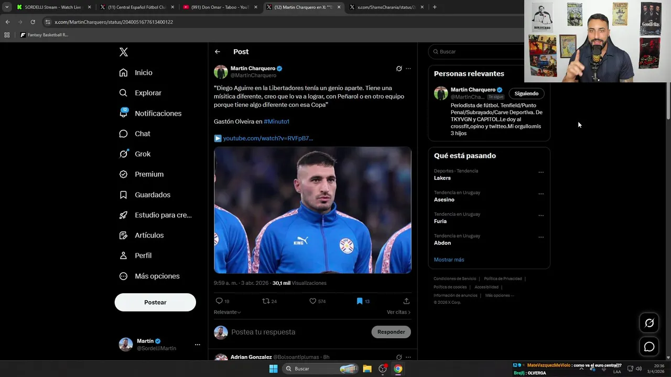Open Chrome from the taskbar
The image size is (671, 377).
[398, 369]
